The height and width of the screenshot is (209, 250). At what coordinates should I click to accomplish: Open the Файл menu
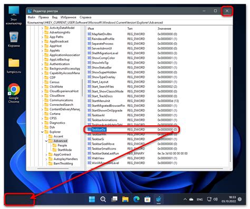point(32,17)
